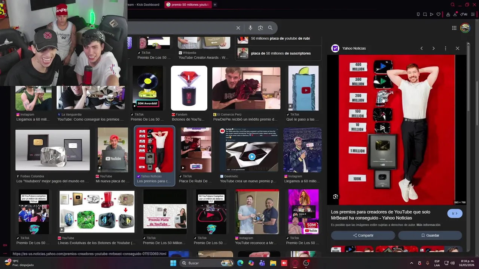The width and height of the screenshot is (479, 269).
Task: Open the 'Premio Plata de YouTube' thumbnail
Action: [165, 212]
